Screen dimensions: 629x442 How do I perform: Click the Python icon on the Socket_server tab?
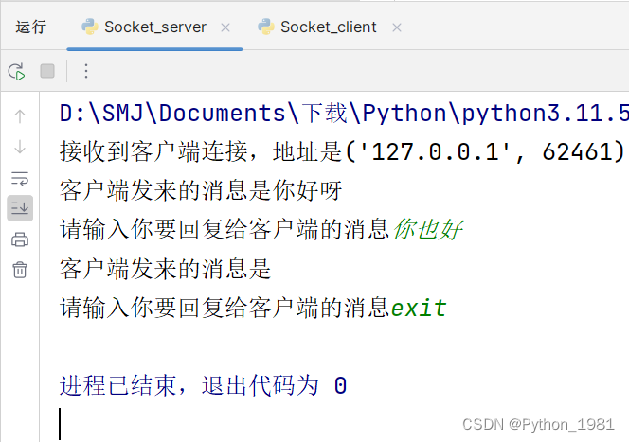coord(90,27)
